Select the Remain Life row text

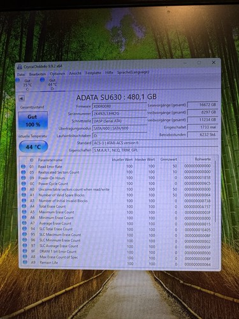click(x=48, y=263)
